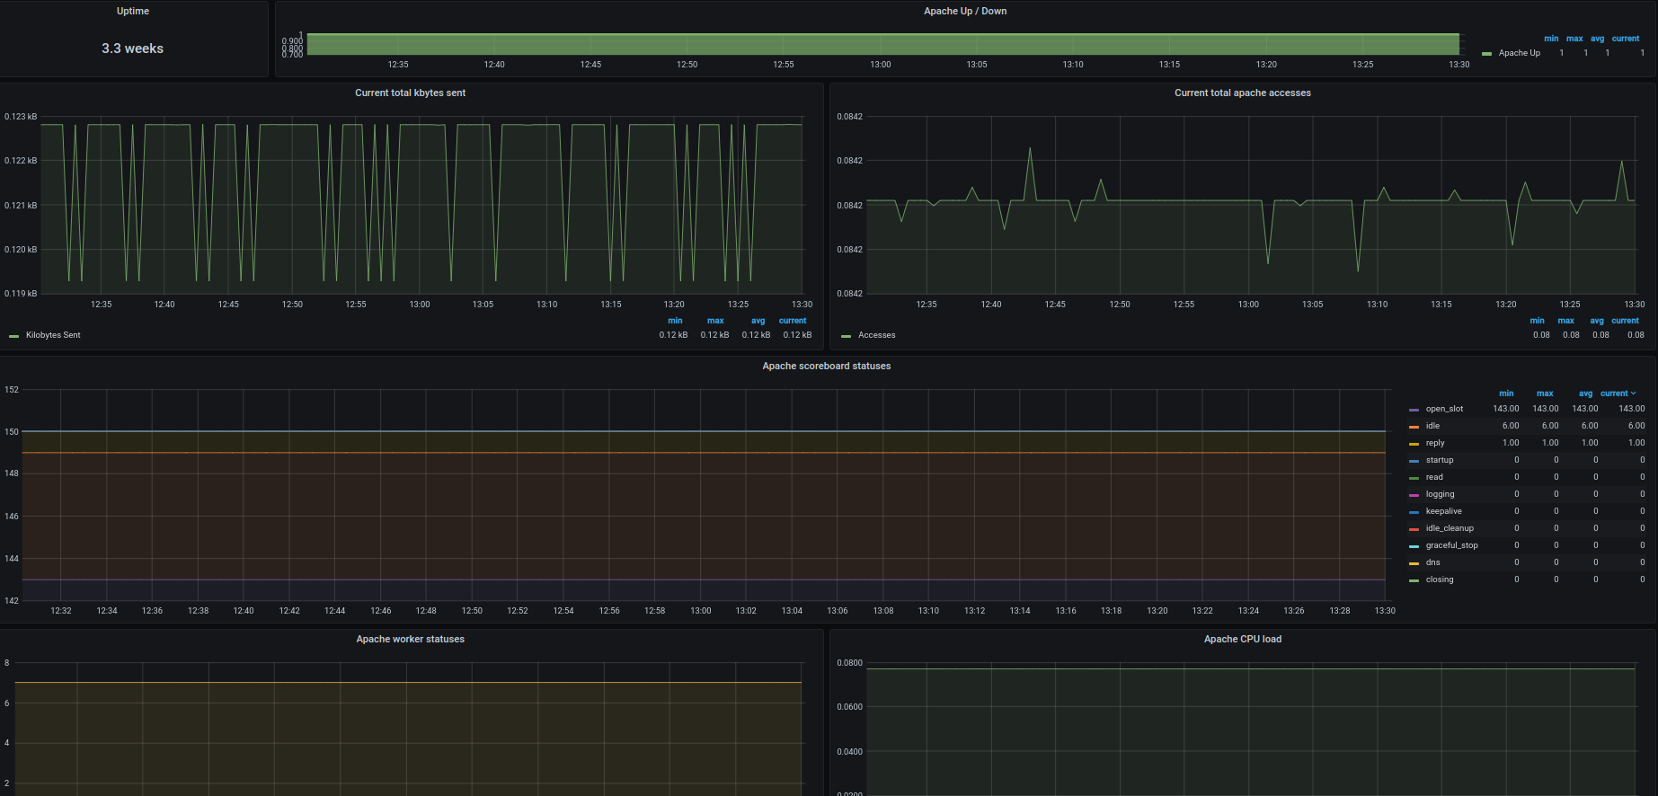Click the pink logging series color marker
This screenshot has width=1658, height=796.
pos(1414,495)
